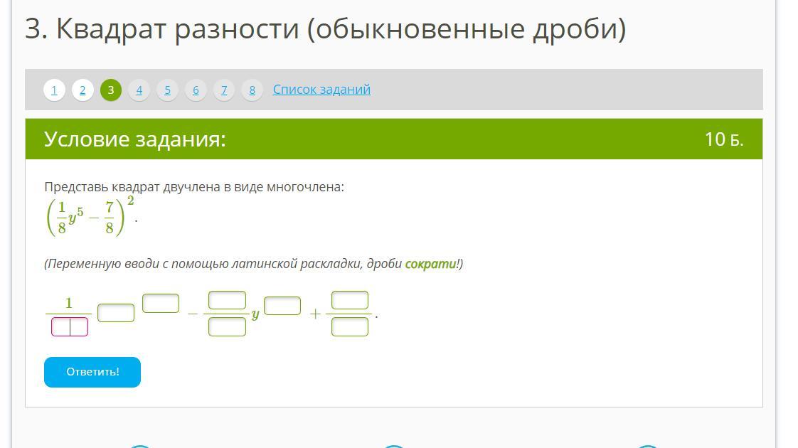Viewport: 798px width, 448px height.
Task: Click the Ответить! button
Action: point(92,372)
